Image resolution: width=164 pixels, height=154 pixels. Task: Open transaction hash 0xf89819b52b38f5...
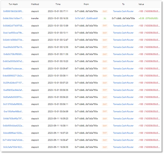point(13,11)
